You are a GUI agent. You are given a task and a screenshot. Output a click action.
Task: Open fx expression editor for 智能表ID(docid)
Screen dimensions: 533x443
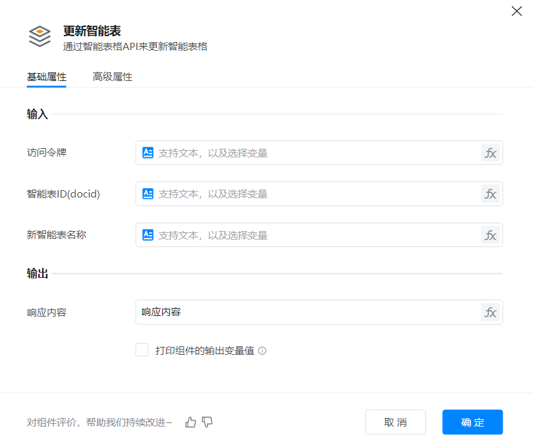click(490, 194)
